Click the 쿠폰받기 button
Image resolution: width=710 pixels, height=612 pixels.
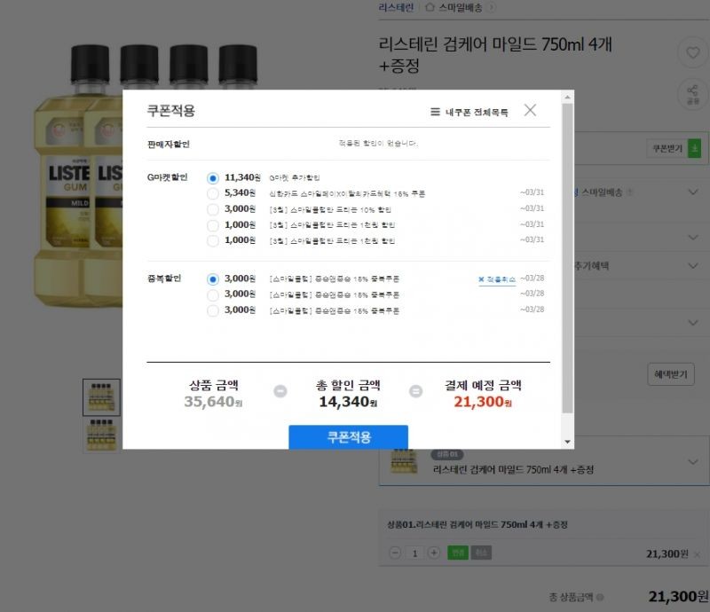667,148
